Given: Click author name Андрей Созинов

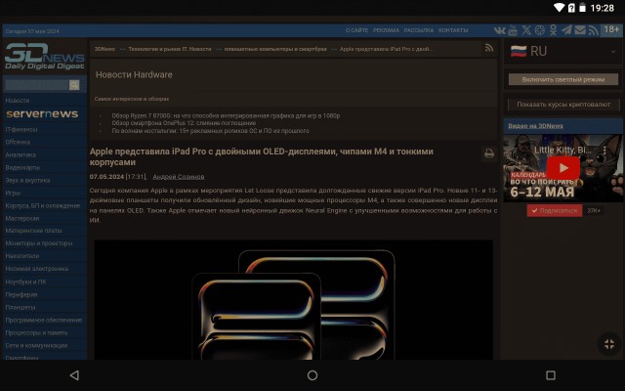Looking at the screenshot, I should pos(179,177).
